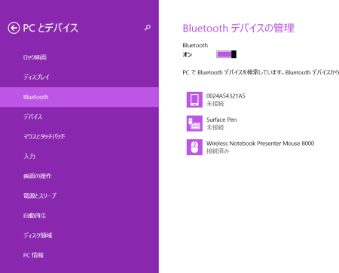
Task: Click the オン toggle state label
Action: pyautogui.click(x=188, y=55)
